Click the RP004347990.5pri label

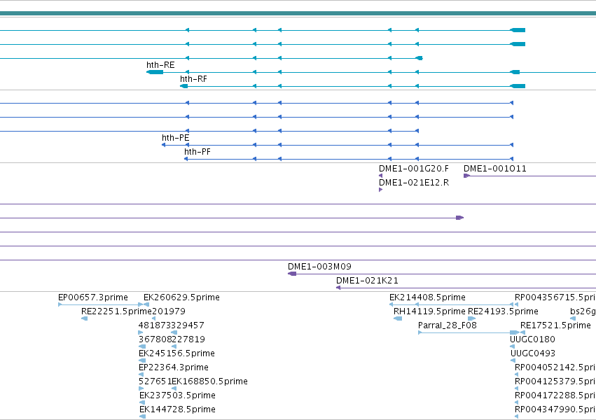click(x=555, y=409)
